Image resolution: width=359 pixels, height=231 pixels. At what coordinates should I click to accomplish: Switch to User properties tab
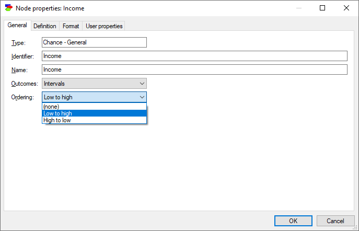pyautogui.click(x=104, y=26)
